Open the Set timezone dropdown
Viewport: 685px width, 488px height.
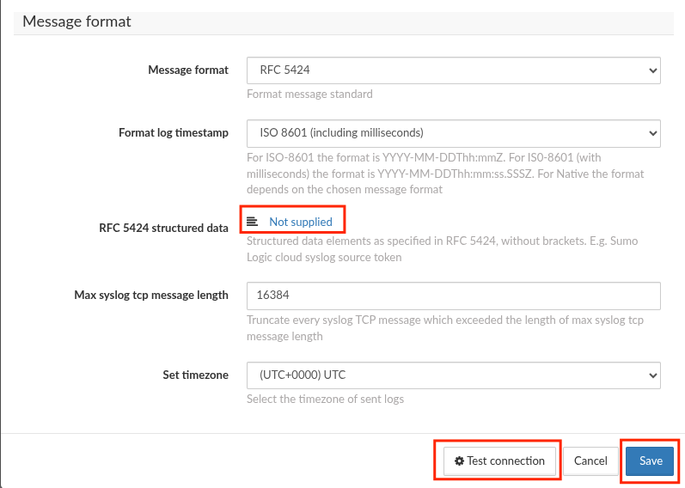coord(454,375)
